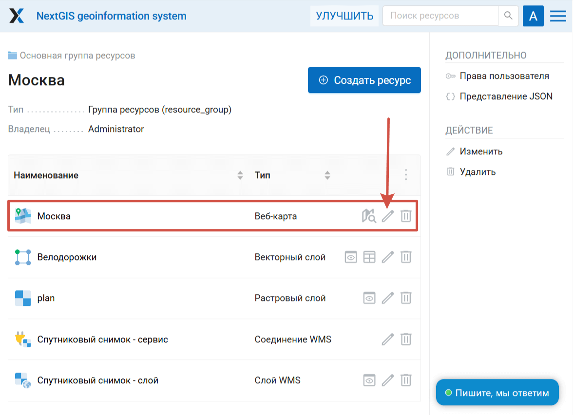Sort the table by Наименование column
Image resolution: width=573 pixels, height=415 pixels.
coord(240,175)
